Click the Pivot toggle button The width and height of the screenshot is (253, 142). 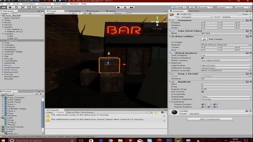pyautogui.click(x=43, y=7)
